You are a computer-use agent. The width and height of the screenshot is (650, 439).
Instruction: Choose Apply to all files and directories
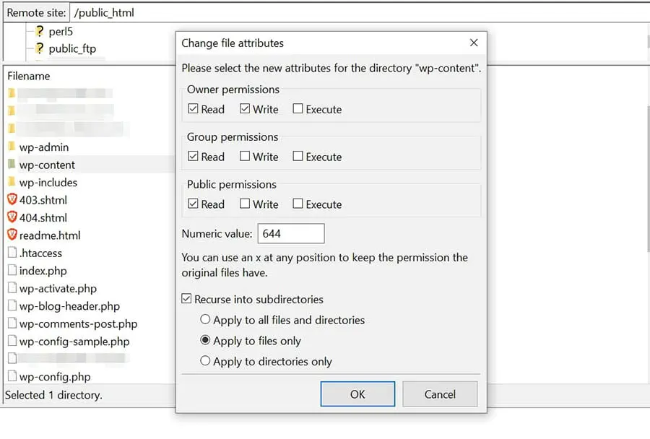pos(206,320)
